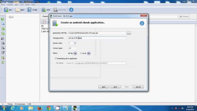The image size is (197, 111).
Task: Click the Back button
Action: point(104,87)
